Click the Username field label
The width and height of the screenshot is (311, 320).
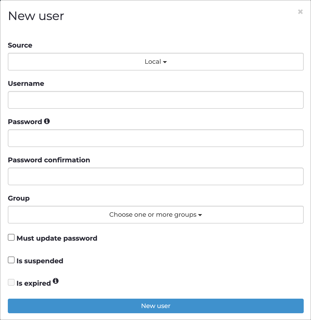click(26, 84)
